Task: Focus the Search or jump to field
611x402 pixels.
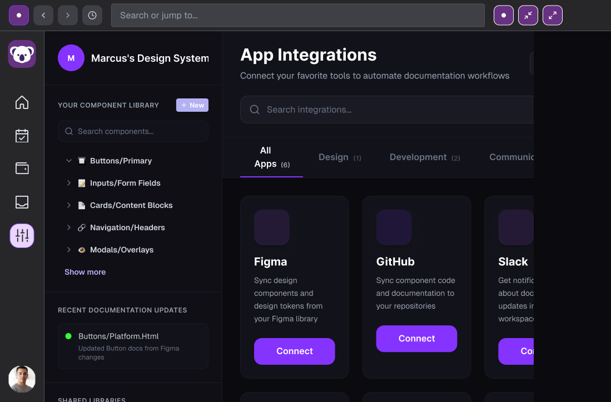Action: point(297,15)
